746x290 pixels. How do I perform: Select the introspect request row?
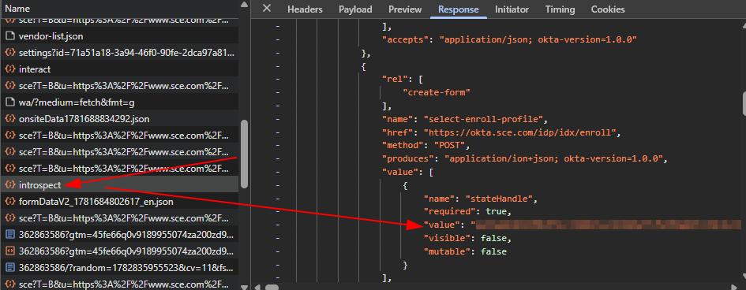(x=119, y=184)
